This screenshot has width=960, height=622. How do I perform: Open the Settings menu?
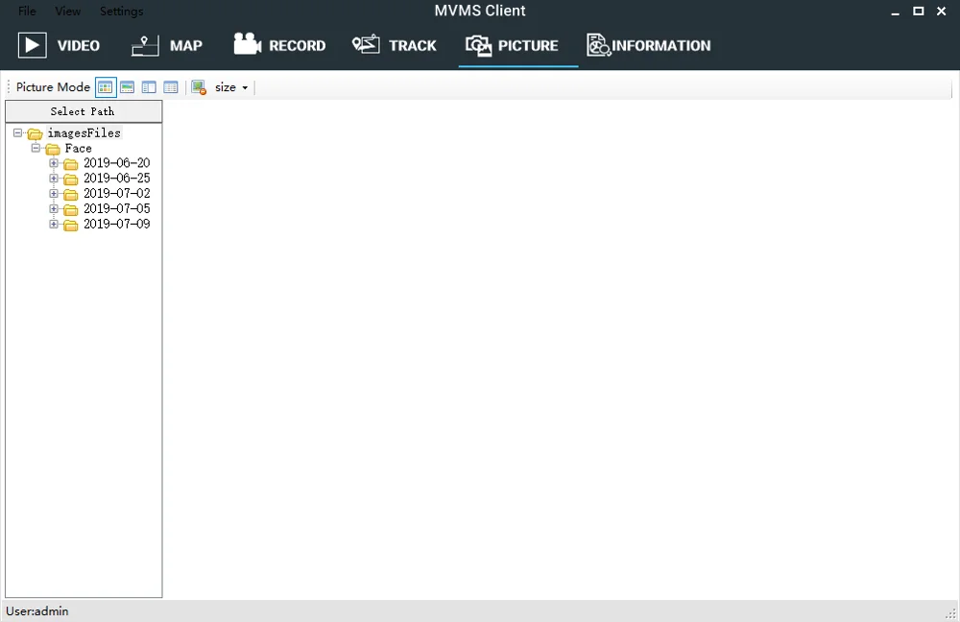[x=121, y=11]
